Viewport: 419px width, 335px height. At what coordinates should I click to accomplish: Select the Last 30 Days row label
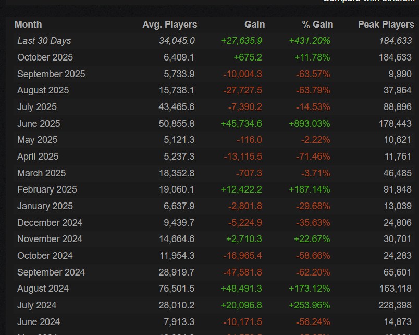tap(44, 41)
